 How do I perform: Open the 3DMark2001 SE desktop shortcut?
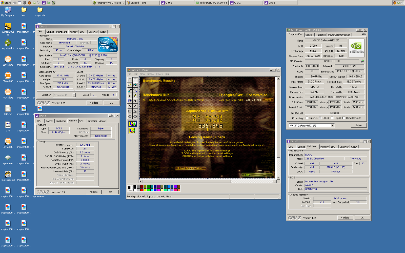point(8,29)
